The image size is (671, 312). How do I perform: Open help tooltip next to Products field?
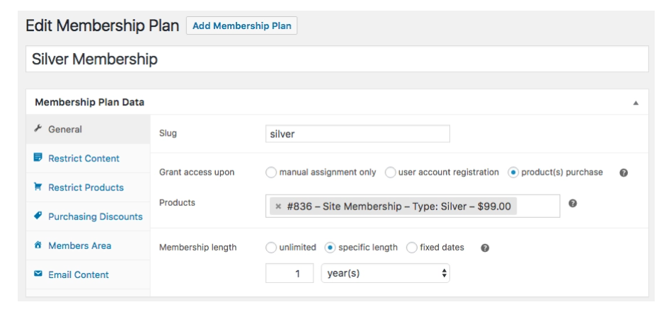point(573,203)
